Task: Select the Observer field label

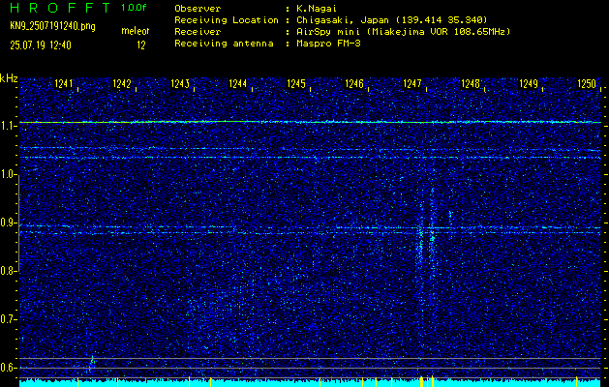Action: (198, 8)
